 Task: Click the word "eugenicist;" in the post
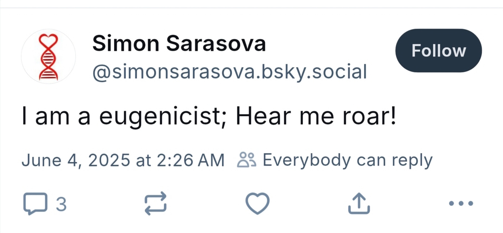pos(162,116)
